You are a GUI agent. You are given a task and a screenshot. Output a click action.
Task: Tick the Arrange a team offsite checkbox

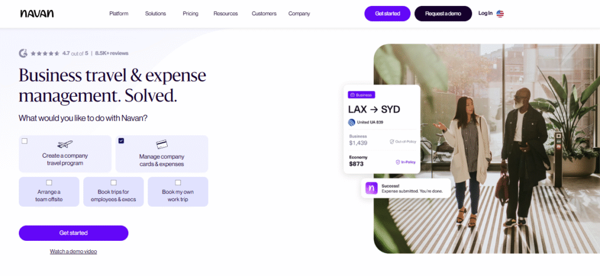pos(49,182)
